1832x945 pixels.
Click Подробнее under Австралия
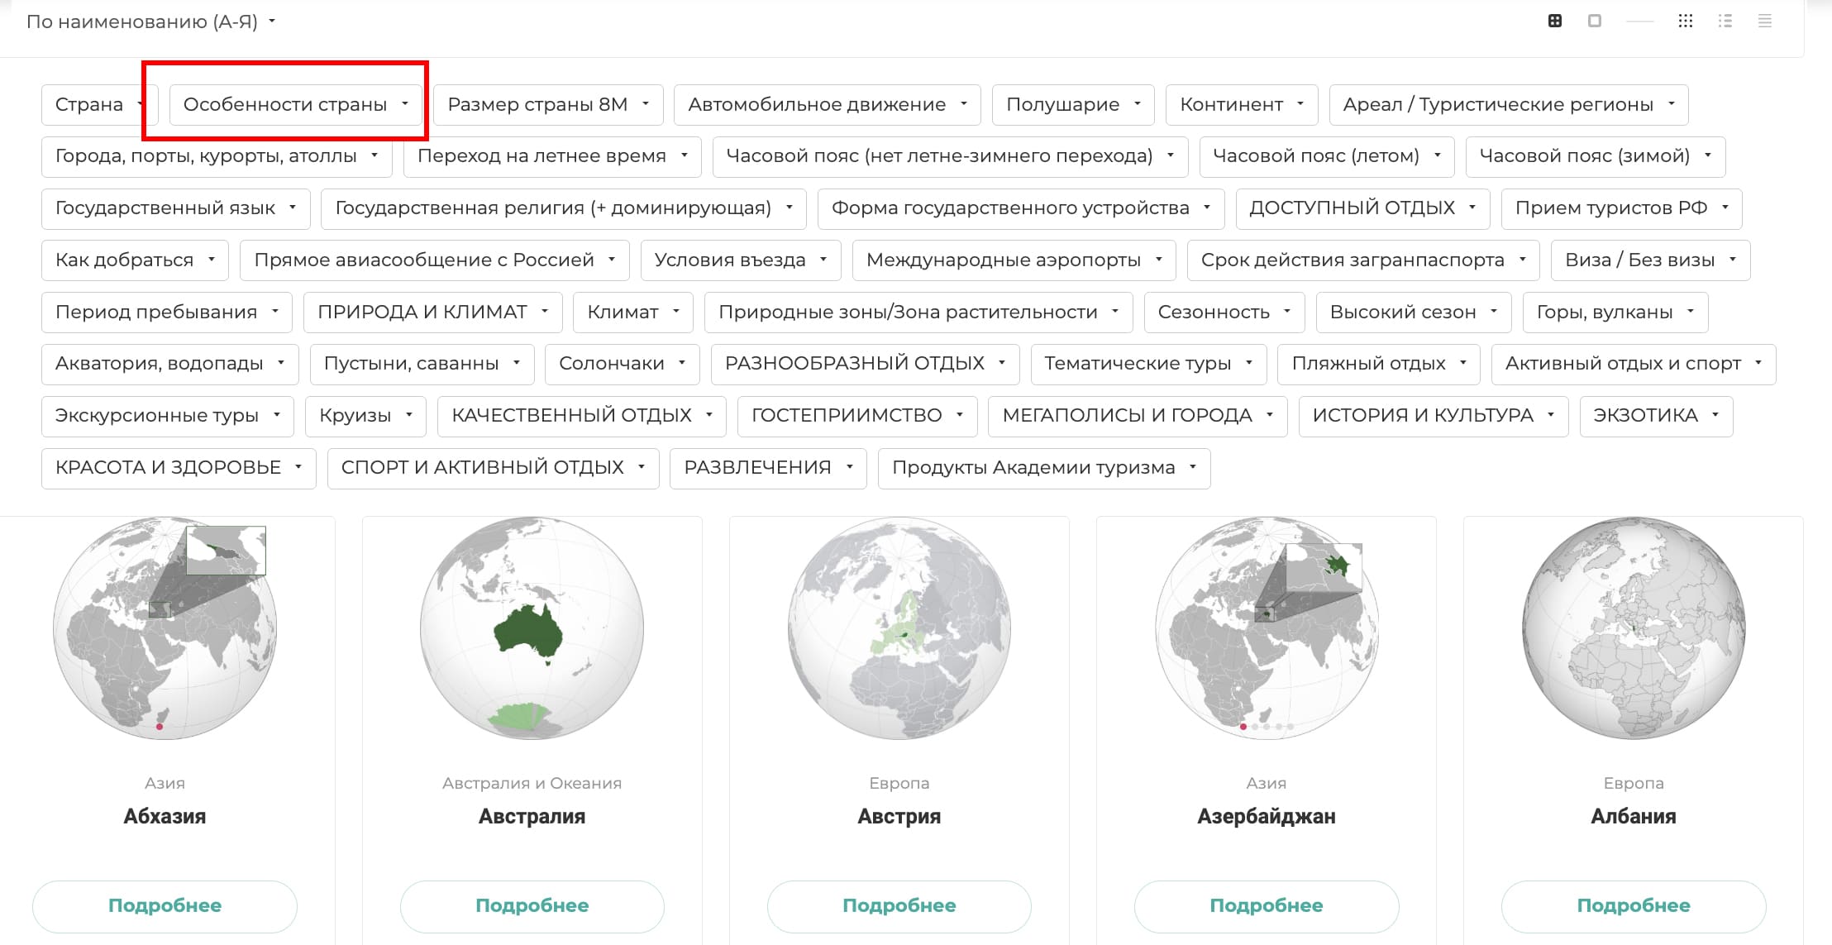(x=532, y=905)
